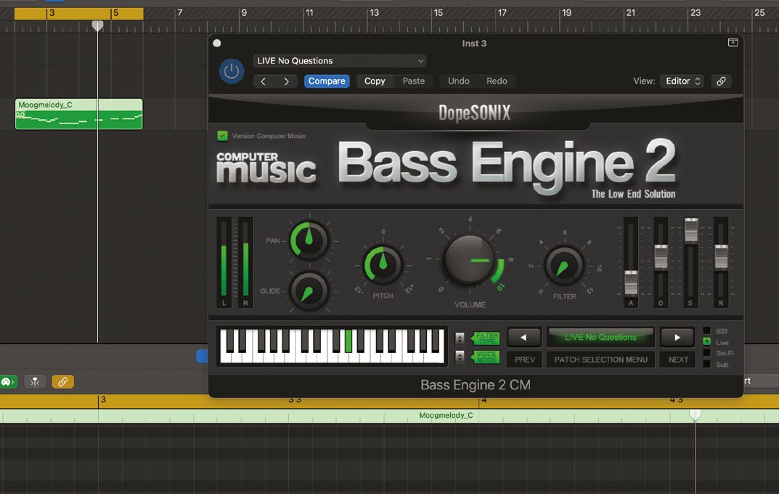Viewport: 779px width, 494px height.
Task: Click the green LIVE No Questions patch display
Action: coord(600,337)
